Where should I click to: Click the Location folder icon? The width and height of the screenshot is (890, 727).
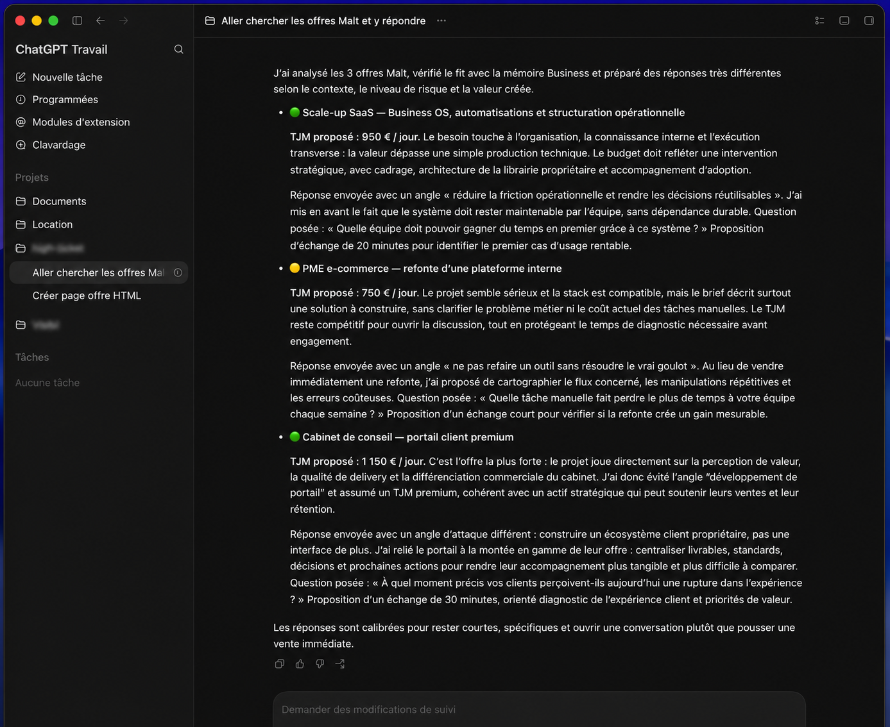[21, 224]
